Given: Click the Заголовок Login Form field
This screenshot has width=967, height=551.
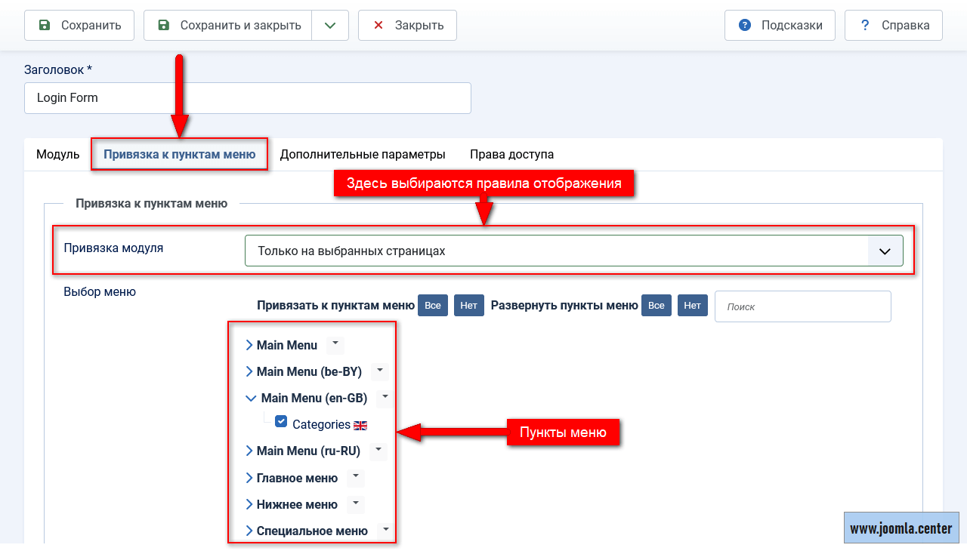Looking at the screenshot, I should point(248,98).
